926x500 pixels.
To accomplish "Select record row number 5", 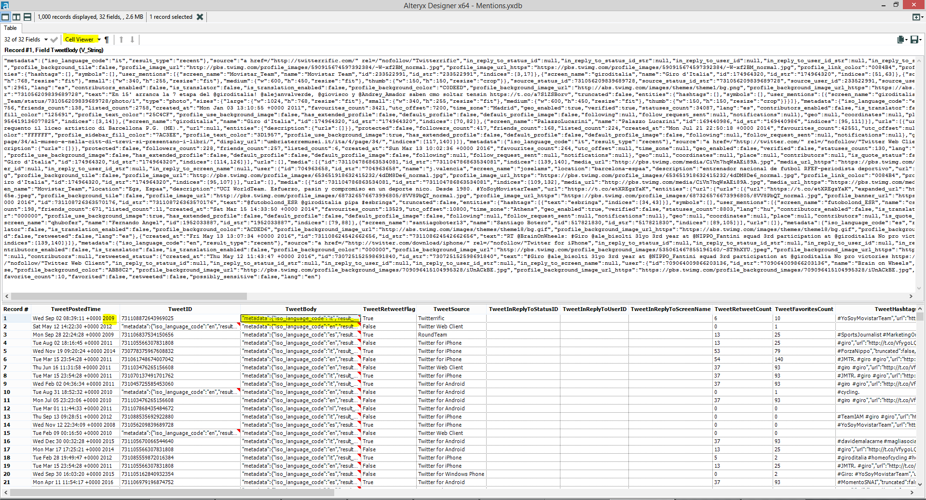I will tap(16, 351).
